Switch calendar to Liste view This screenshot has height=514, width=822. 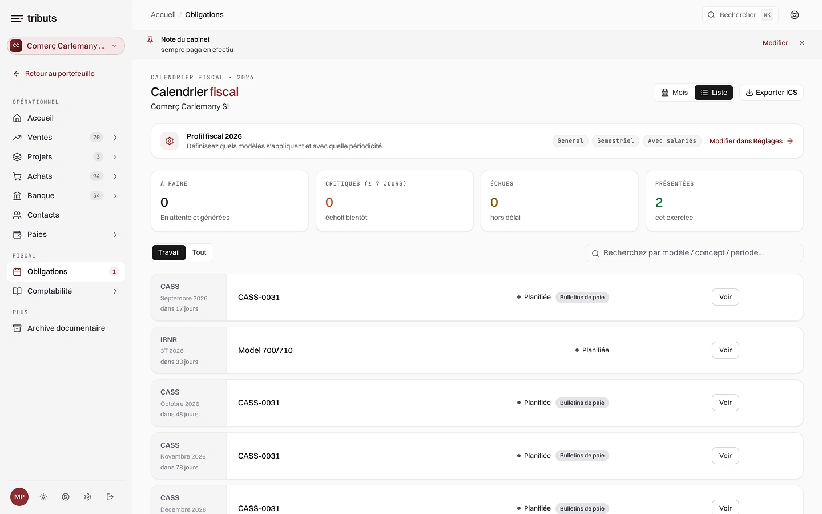pos(714,93)
